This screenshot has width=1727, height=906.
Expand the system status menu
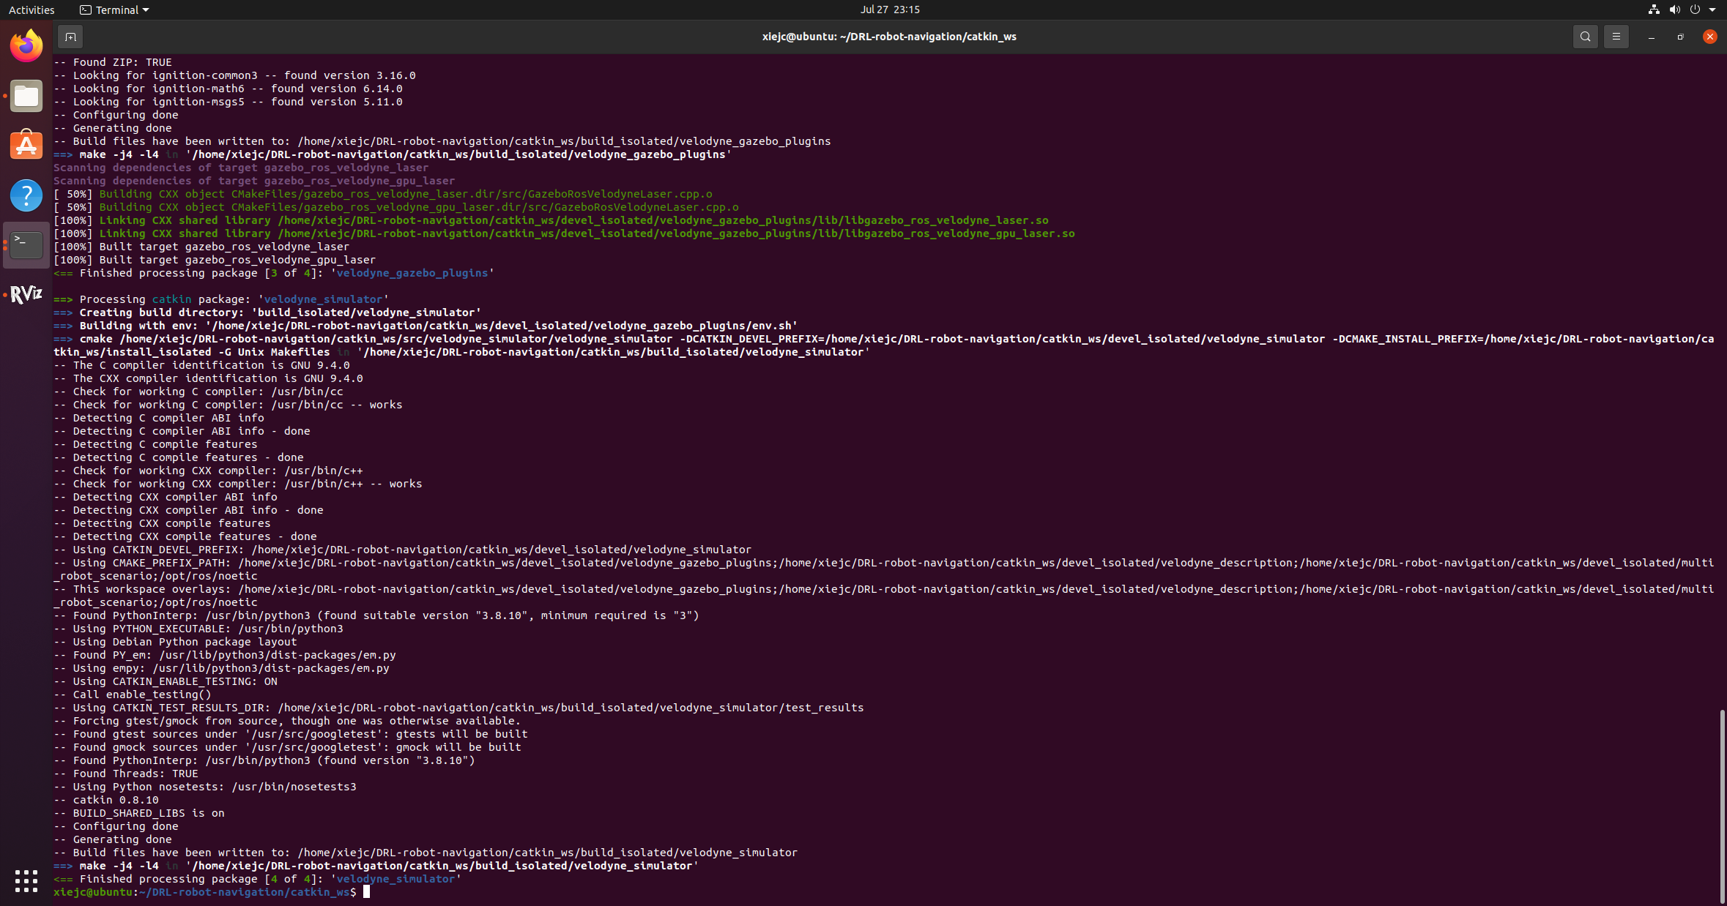point(1712,10)
